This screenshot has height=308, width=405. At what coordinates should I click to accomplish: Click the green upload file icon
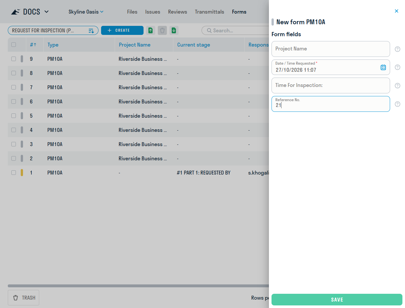[151, 30]
